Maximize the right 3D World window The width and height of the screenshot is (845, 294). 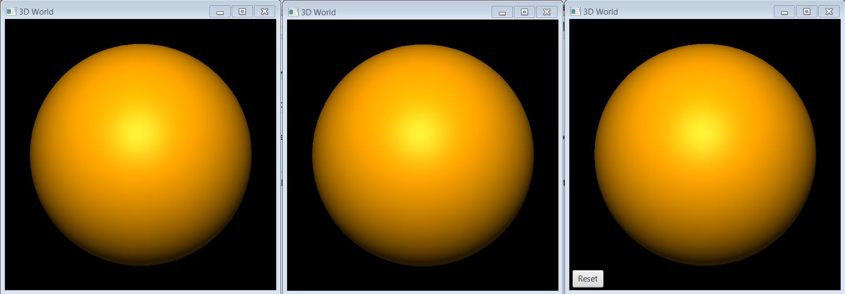pos(806,11)
